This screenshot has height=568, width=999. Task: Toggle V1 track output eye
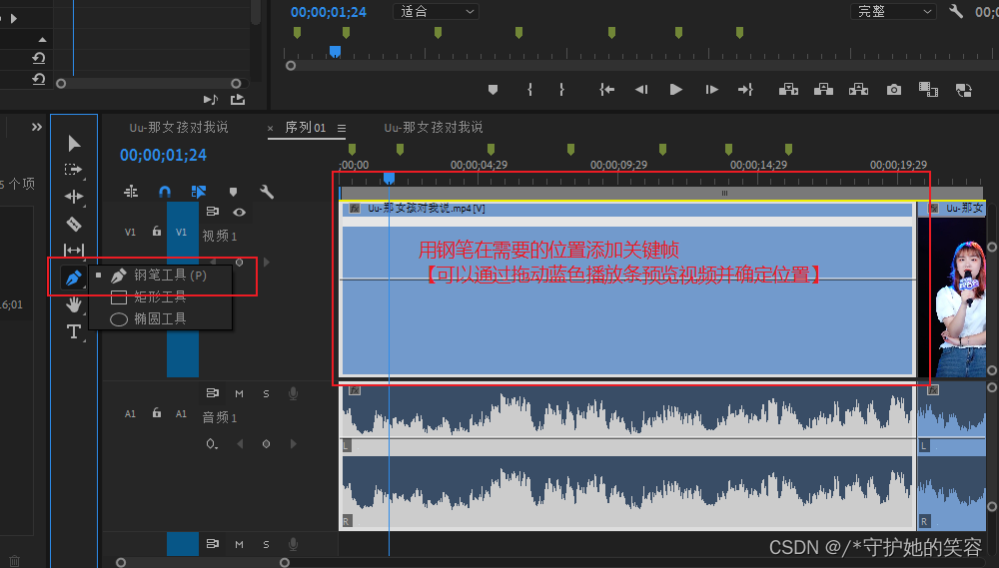tap(239, 212)
